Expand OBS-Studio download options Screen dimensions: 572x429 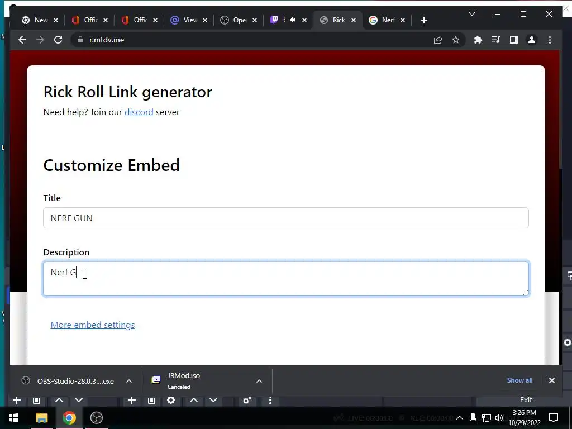click(x=129, y=381)
